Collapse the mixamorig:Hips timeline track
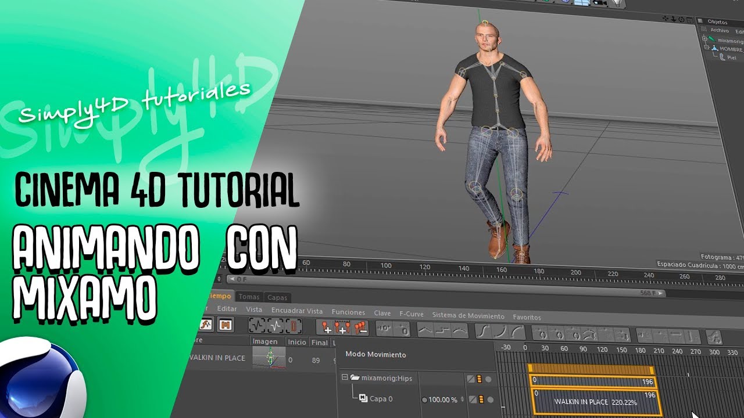Viewport: 744px width, 418px height. tap(344, 377)
